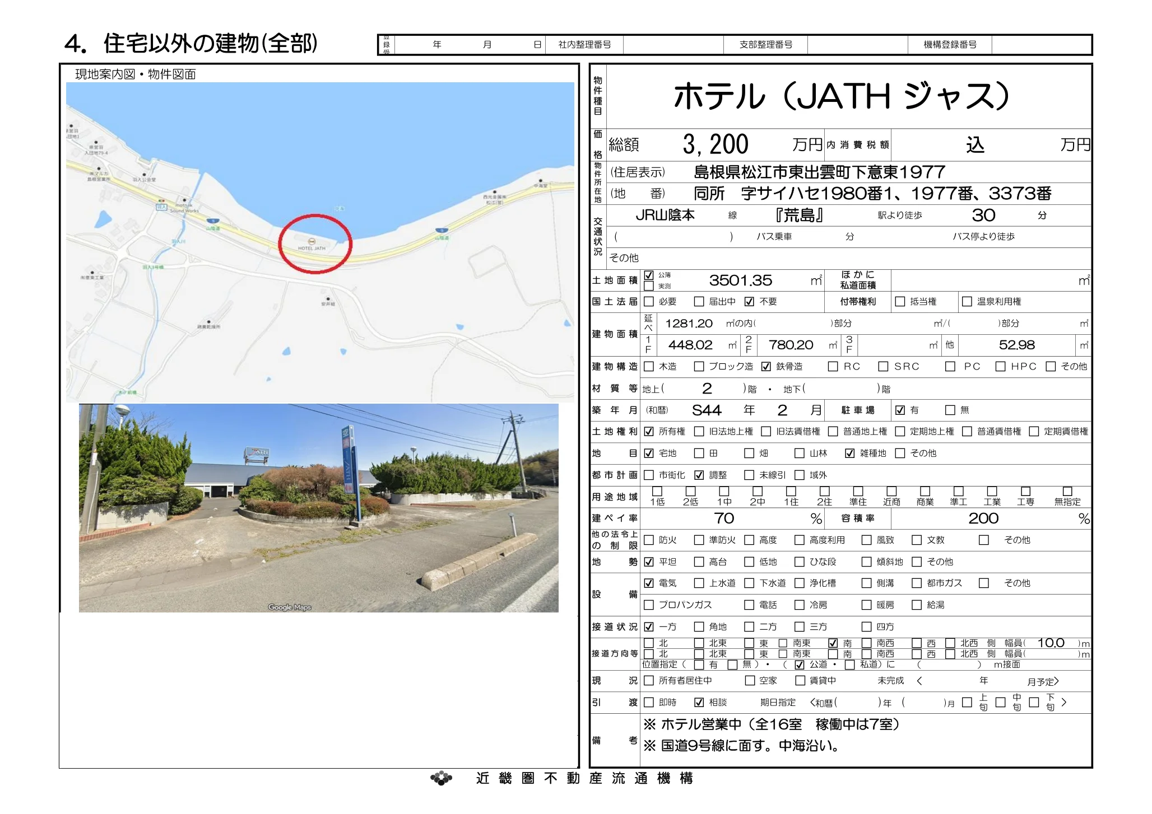Check the 木造 structure box
Viewport: 1152px width, 814px height.
tap(649, 367)
